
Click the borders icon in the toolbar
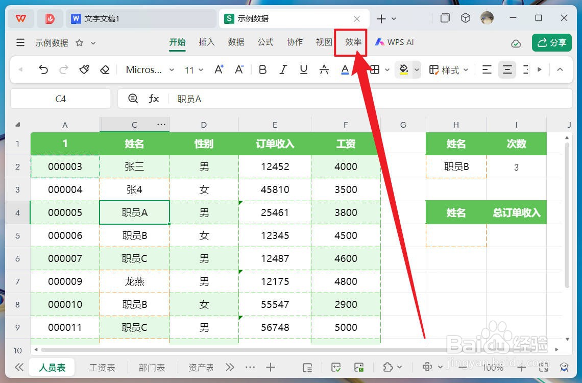(376, 69)
